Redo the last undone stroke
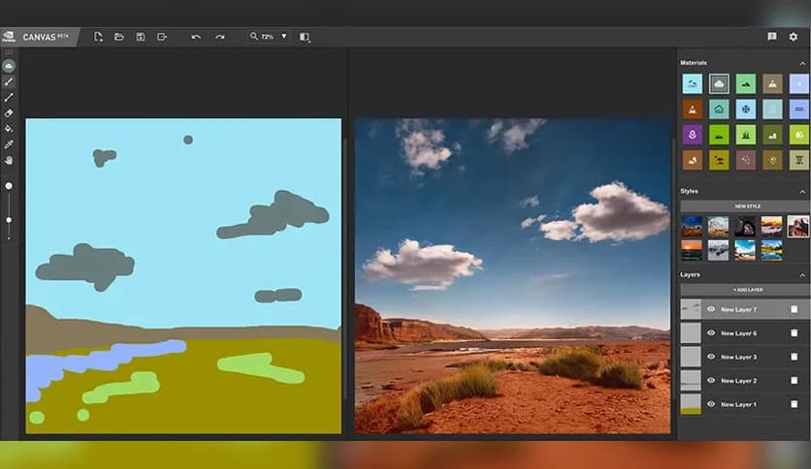The width and height of the screenshot is (811, 469). pyautogui.click(x=220, y=37)
